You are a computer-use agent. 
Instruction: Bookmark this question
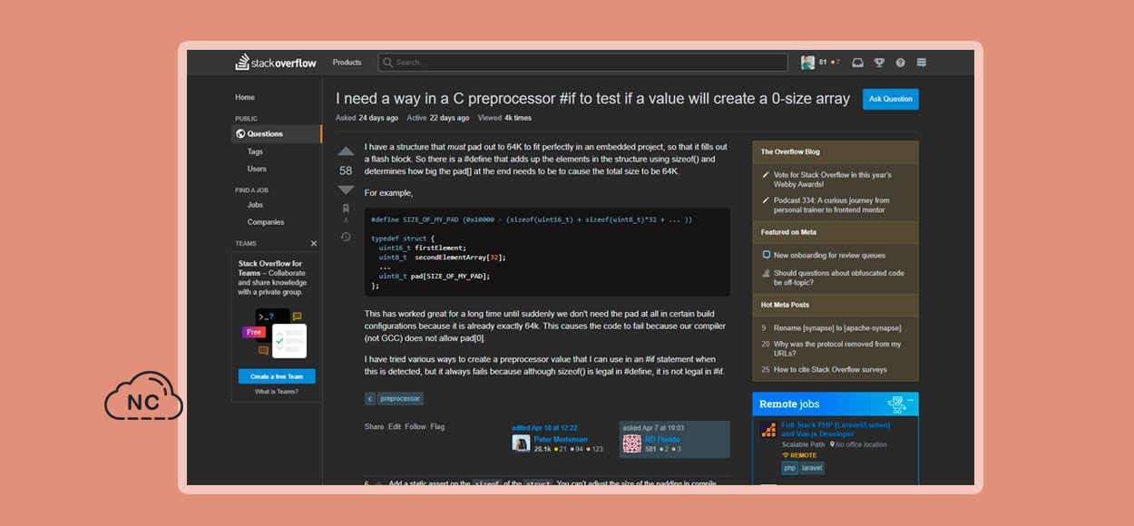(x=346, y=209)
